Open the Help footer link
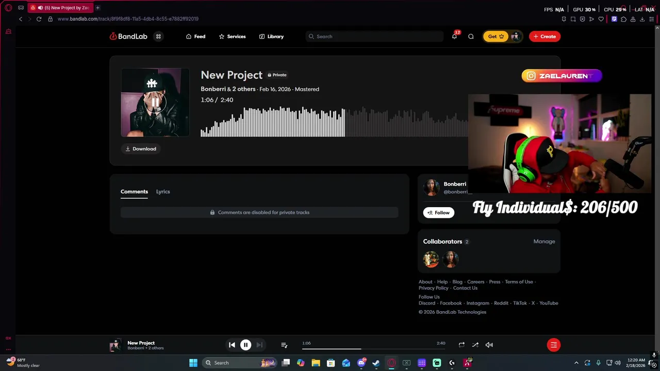 pyautogui.click(x=442, y=282)
